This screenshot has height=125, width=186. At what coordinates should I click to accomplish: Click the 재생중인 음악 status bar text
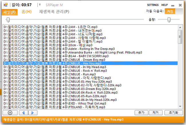(64, 120)
